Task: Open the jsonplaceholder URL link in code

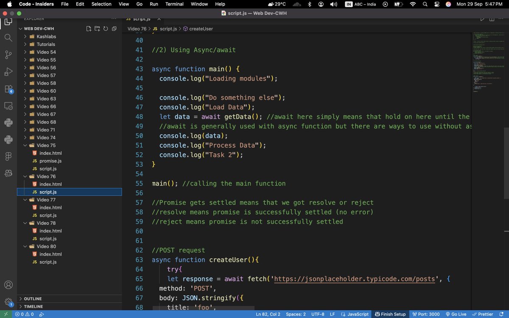Action: pyautogui.click(x=355, y=279)
